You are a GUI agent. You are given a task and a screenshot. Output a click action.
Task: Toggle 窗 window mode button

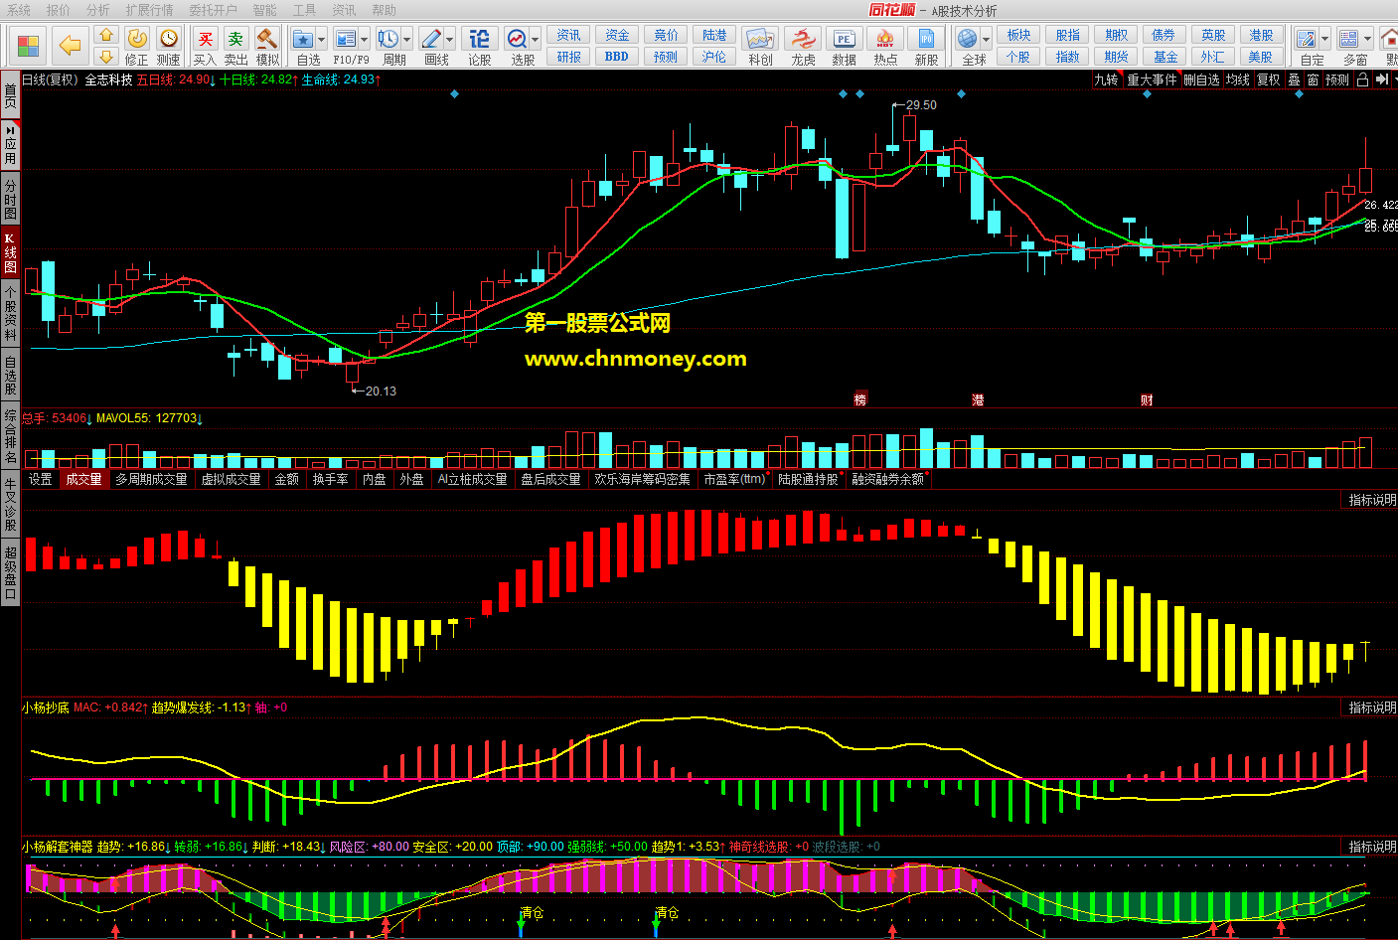pyautogui.click(x=1313, y=79)
